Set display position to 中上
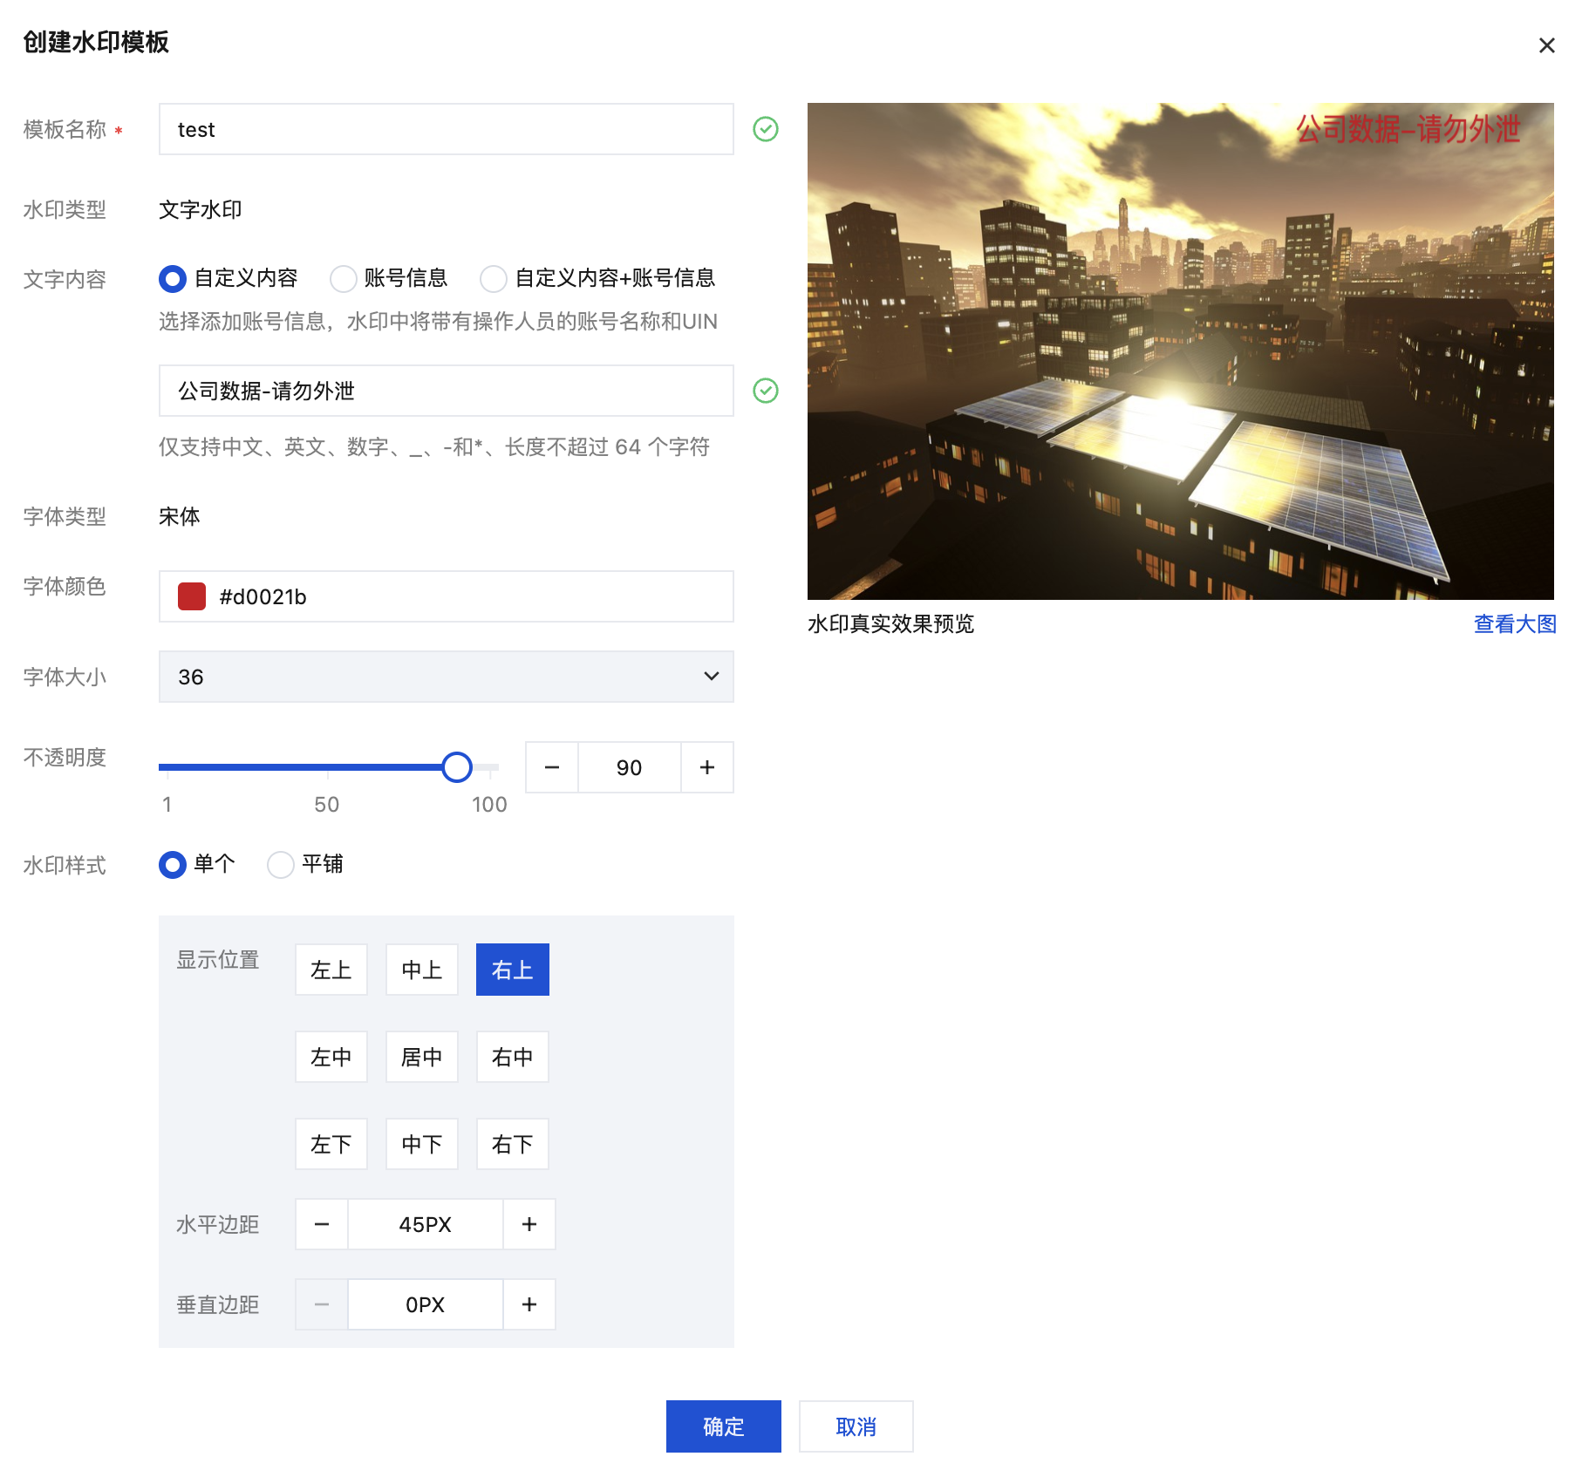The image size is (1589, 1477). [422, 970]
